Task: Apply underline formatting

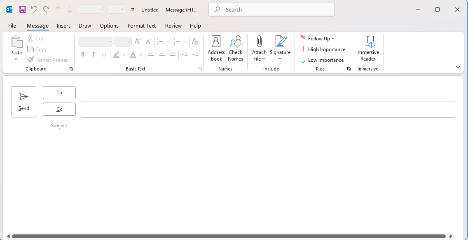Action: tap(104, 54)
